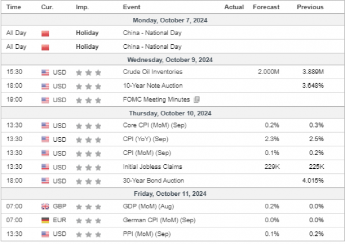The width and height of the screenshot is (345, 244).
Task: Open 30-Year Bond Auction event
Action: tap(154, 180)
